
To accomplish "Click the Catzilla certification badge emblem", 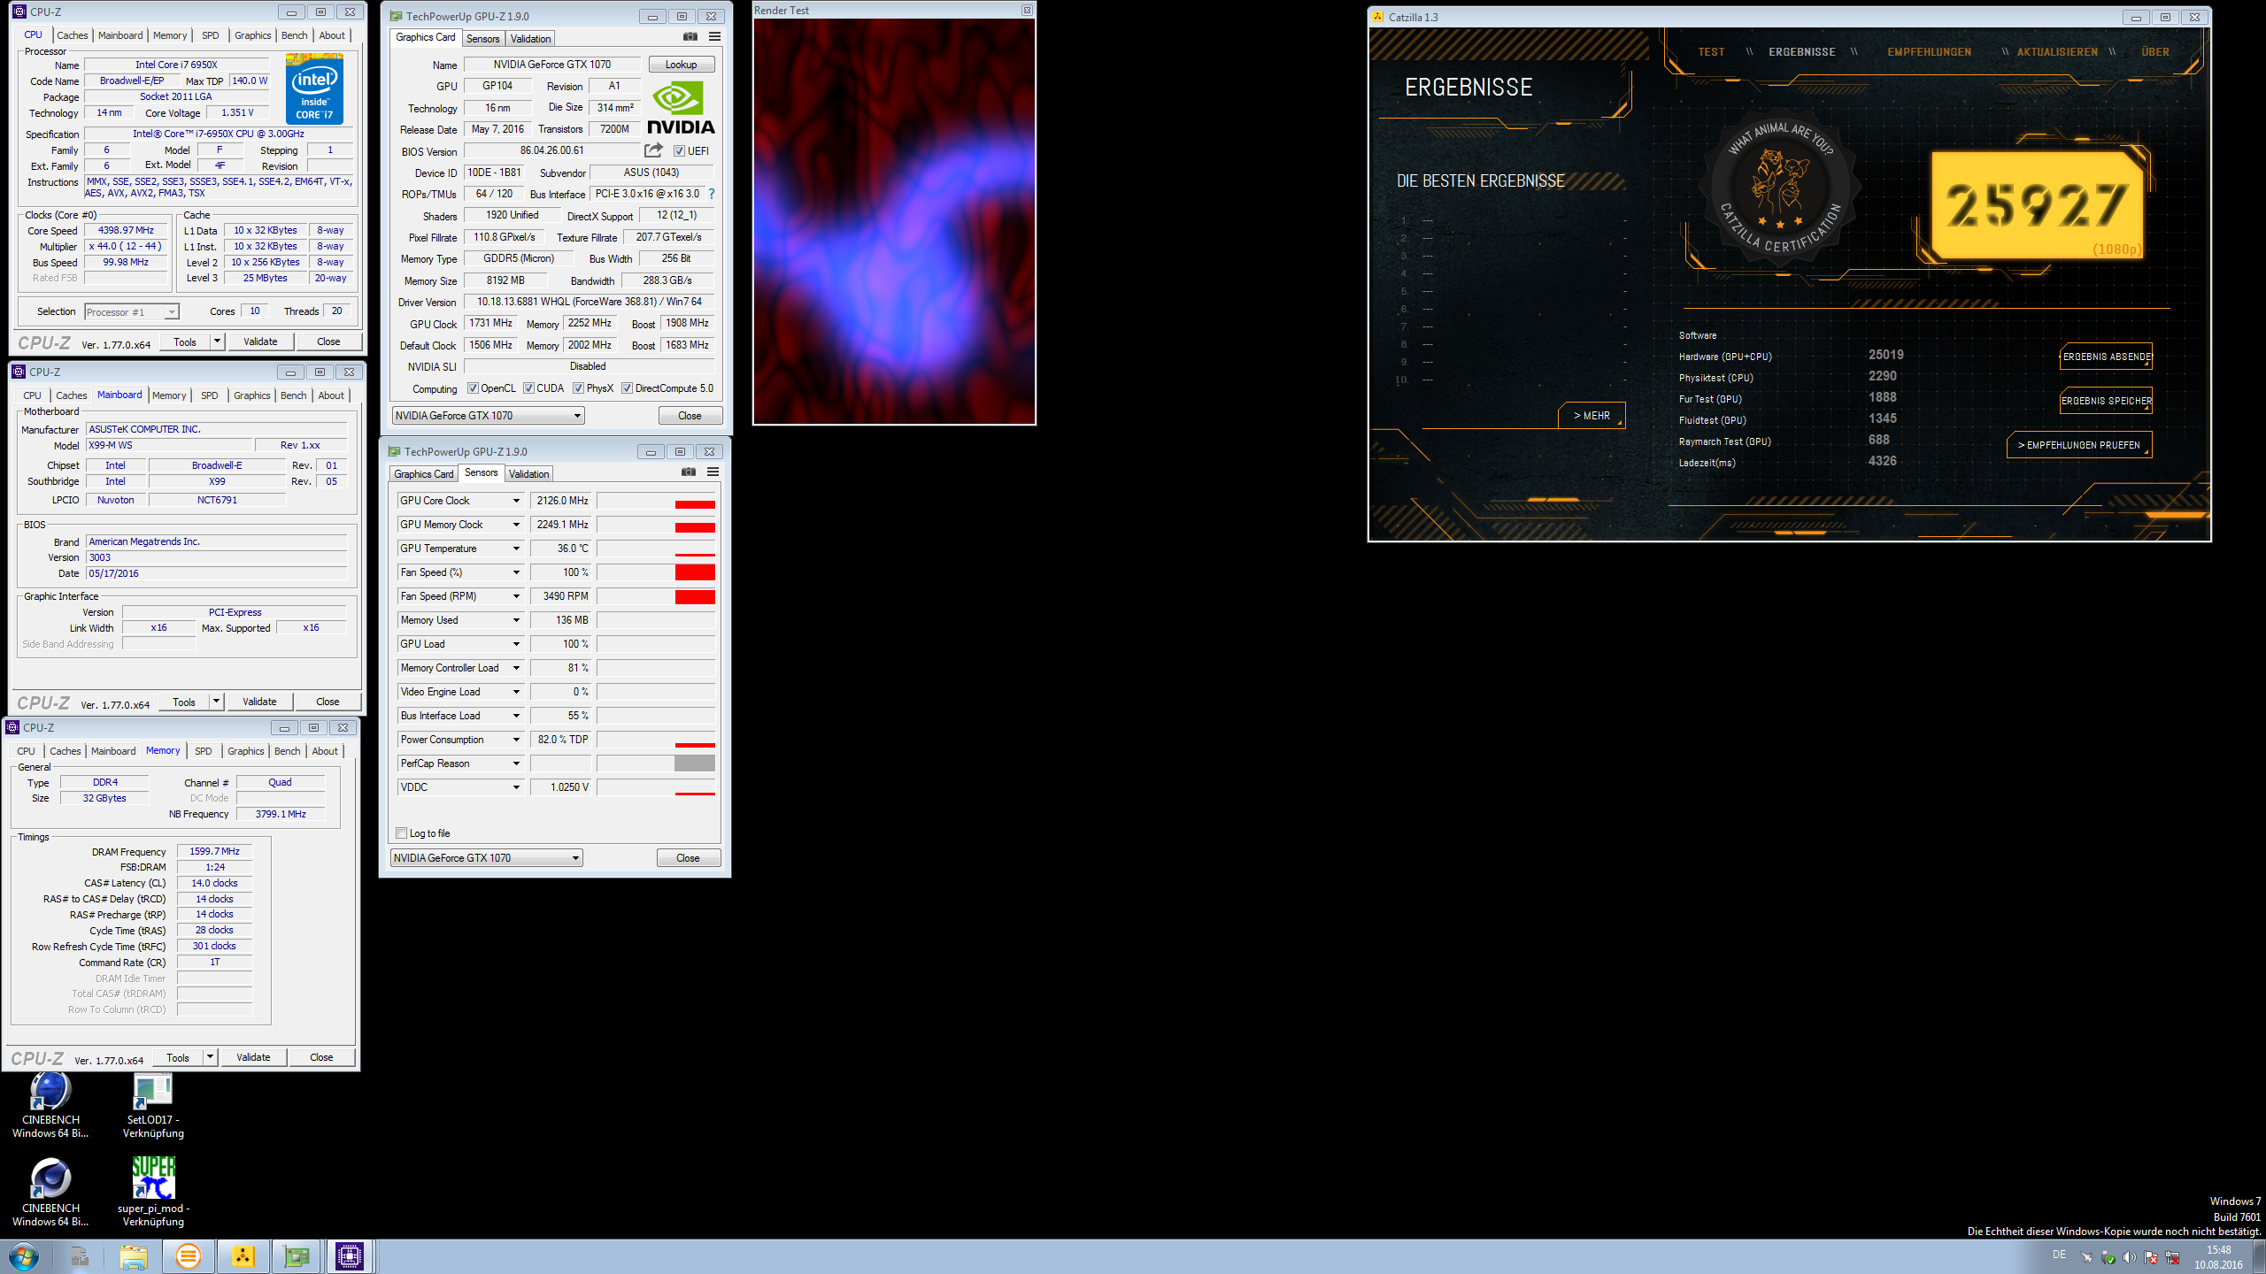I will click(x=1780, y=188).
